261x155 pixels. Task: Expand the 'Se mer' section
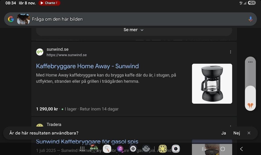134,30
